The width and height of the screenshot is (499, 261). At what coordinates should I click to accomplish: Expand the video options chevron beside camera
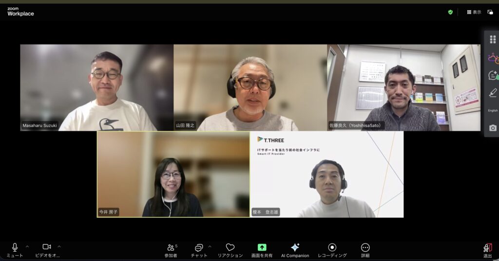point(59,246)
